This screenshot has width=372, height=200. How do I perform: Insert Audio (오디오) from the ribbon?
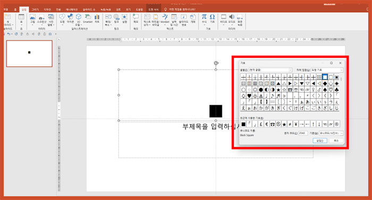[232, 20]
